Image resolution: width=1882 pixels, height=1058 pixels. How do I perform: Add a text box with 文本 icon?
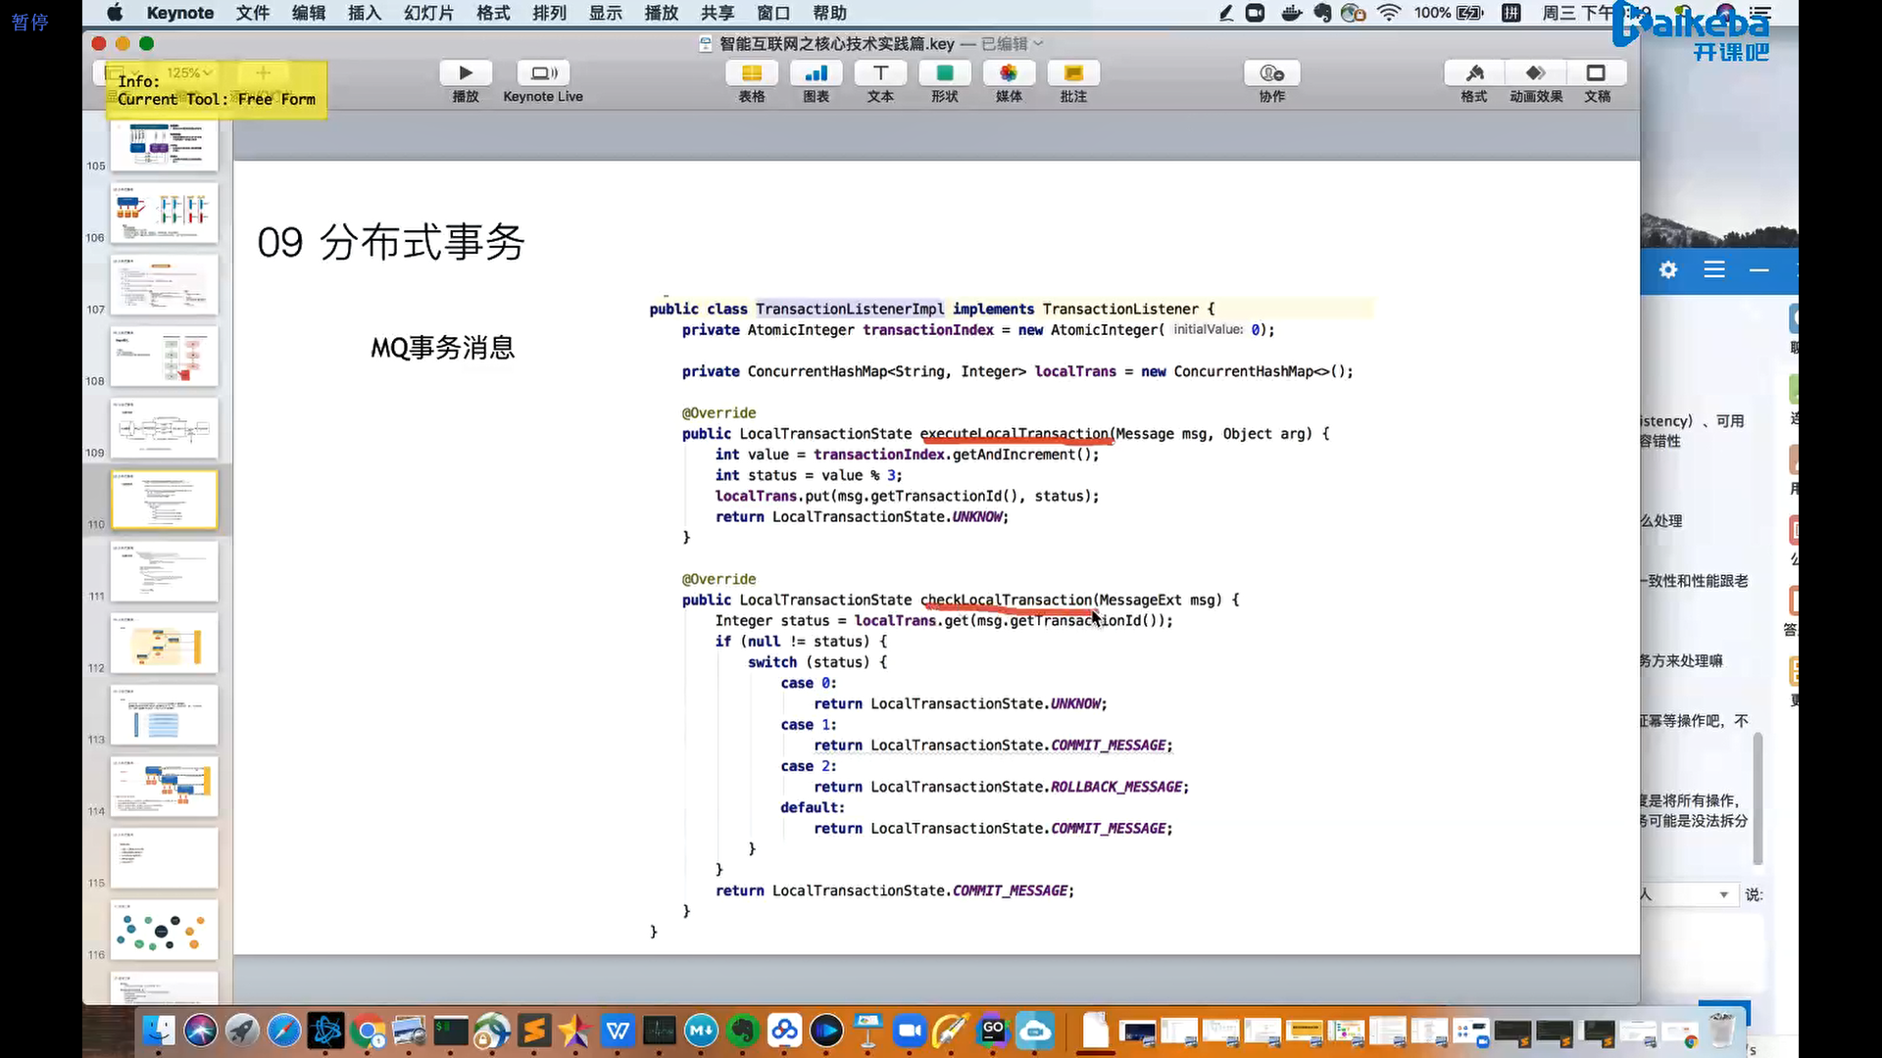[880, 73]
